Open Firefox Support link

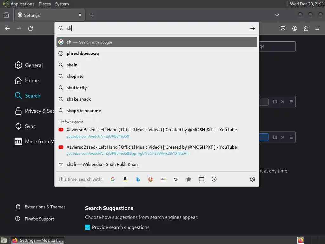(35, 219)
